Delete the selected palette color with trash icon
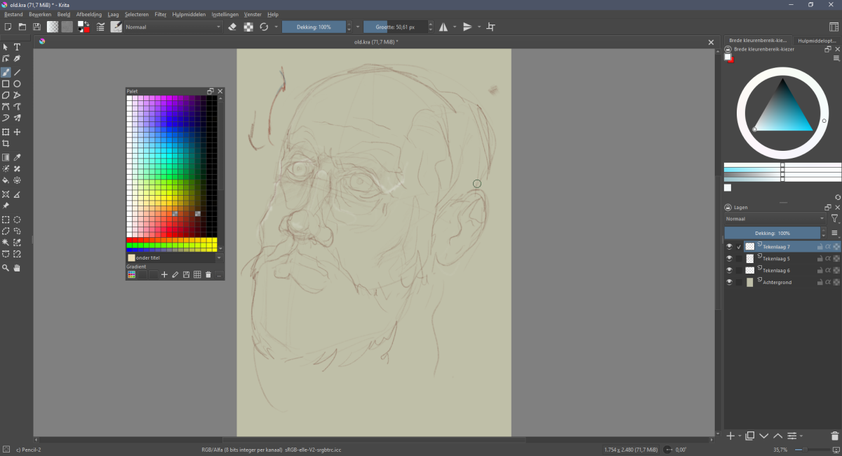This screenshot has height=456, width=842. pos(208,275)
